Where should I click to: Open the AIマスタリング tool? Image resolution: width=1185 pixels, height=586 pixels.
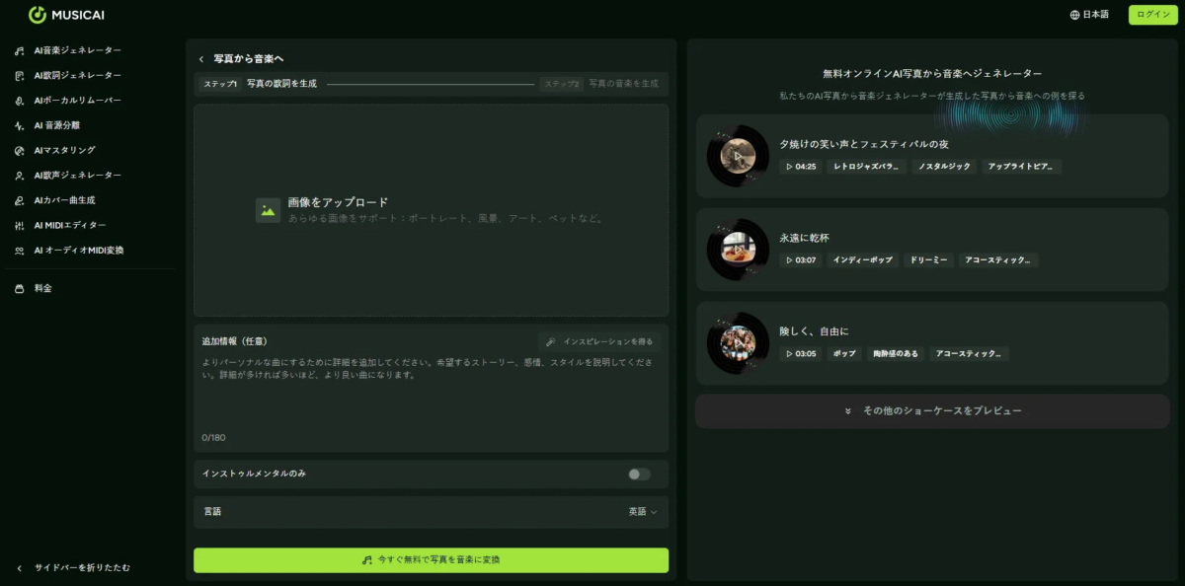tap(17, 150)
